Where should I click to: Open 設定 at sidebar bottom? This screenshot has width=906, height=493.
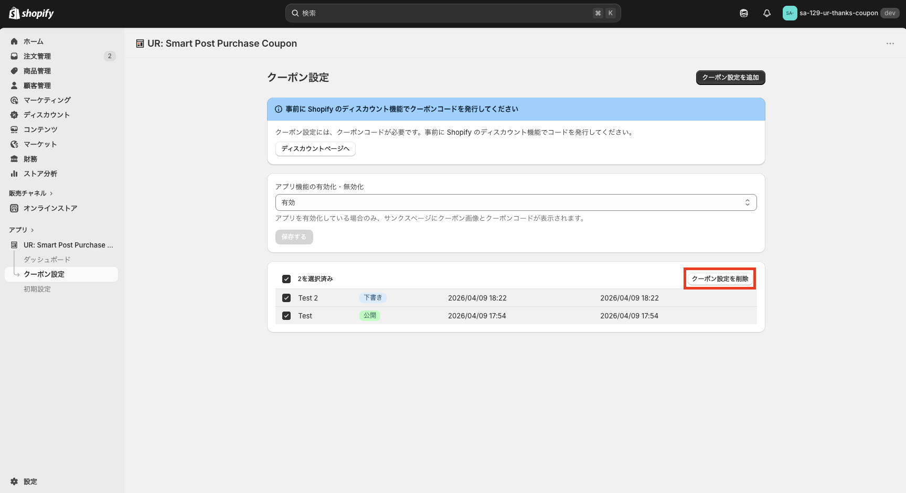[30, 481]
